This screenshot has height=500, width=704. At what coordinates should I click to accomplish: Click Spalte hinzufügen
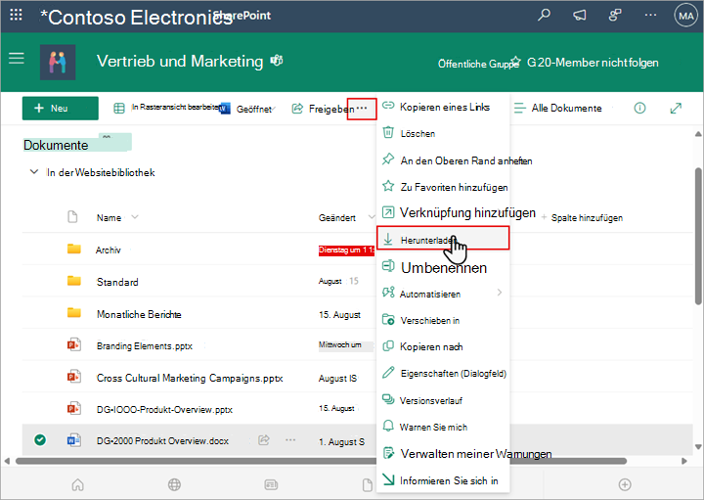click(582, 218)
